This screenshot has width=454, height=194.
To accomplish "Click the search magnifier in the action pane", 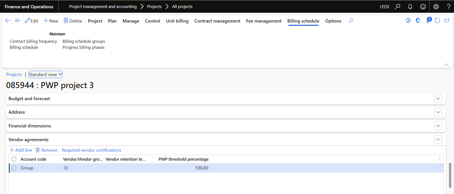I will [x=351, y=21].
